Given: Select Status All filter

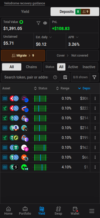Looking at the screenshot, I should point(61,67).
